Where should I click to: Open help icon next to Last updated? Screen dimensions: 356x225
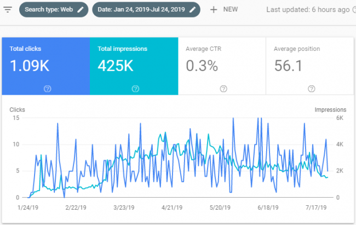click(x=354, y=9)
